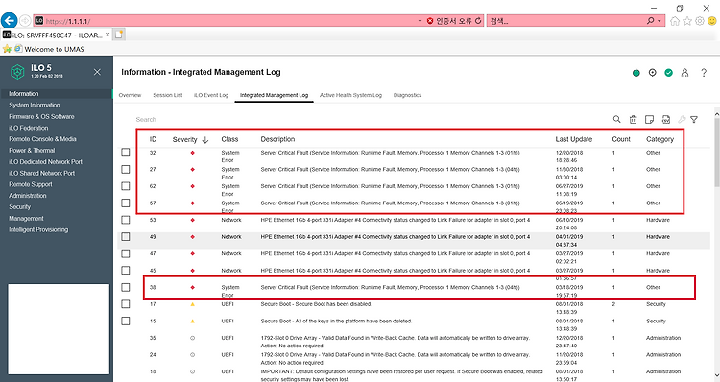Image resolution: width=720 pixels, height=382 pixels.
Task: Switch to Active Health System Log tab
Action: [350, 95]
